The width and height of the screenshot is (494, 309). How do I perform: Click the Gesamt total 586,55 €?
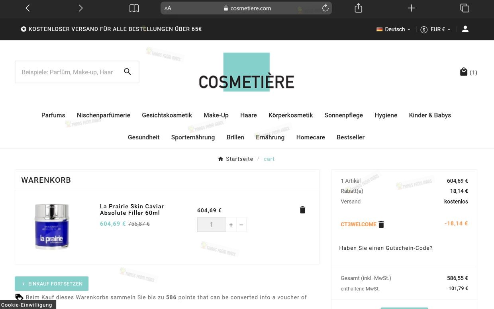click(457, 278)
